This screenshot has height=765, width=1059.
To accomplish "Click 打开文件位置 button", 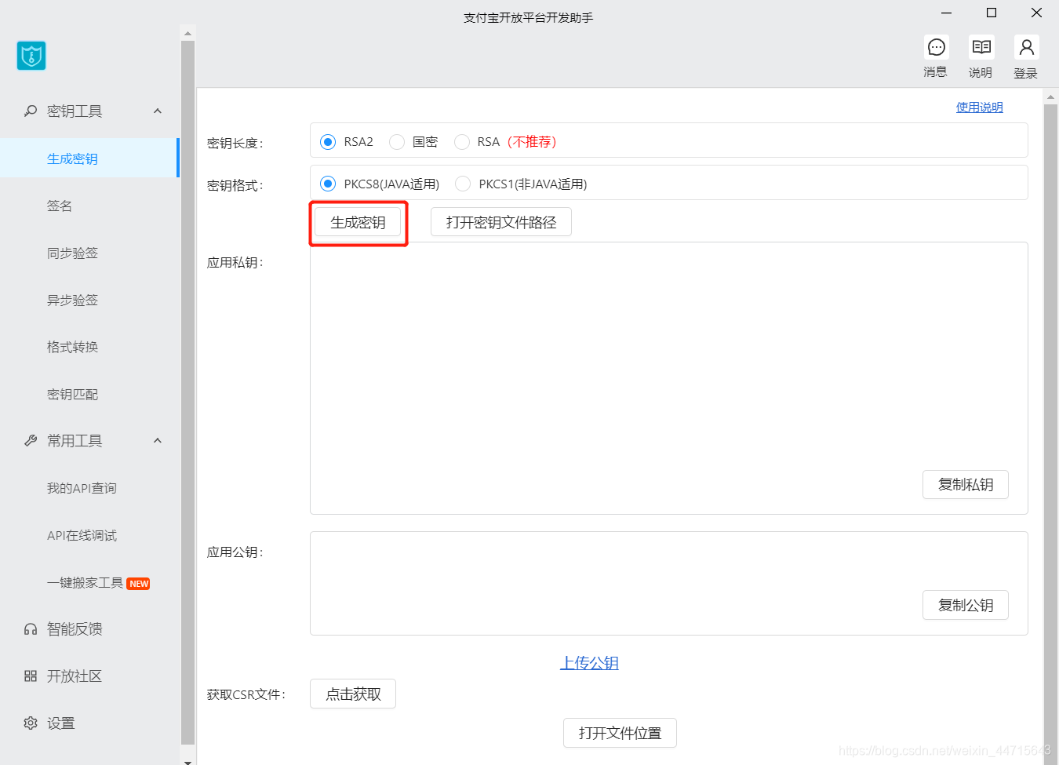I will coord(620,733).
